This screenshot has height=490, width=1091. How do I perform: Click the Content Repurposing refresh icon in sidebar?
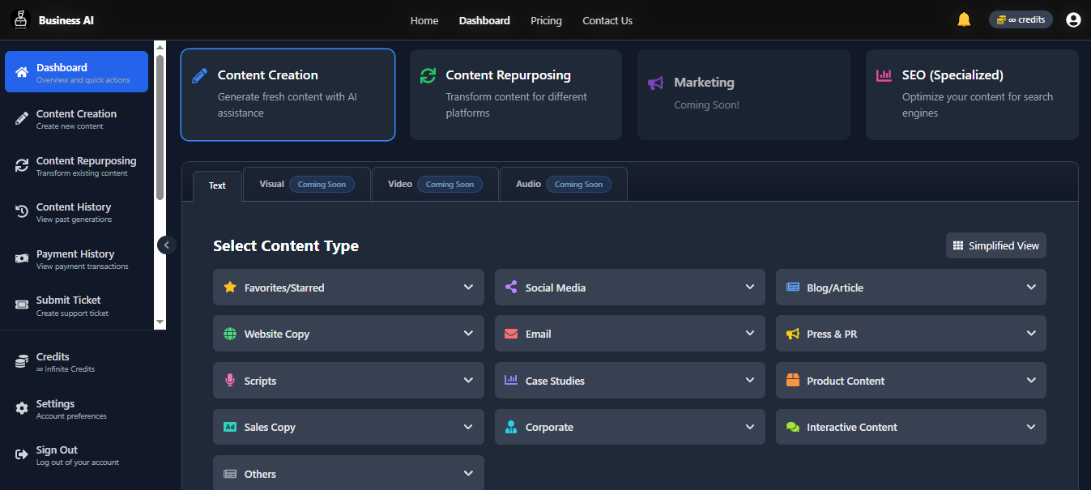click(x=22, y=166)
